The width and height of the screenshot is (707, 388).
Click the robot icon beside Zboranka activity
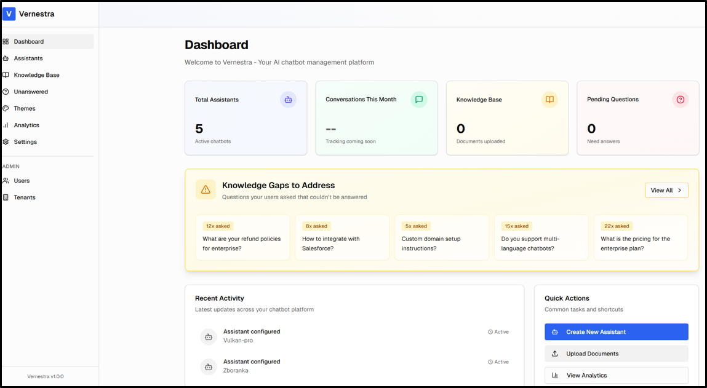click(x=209, y=367)
